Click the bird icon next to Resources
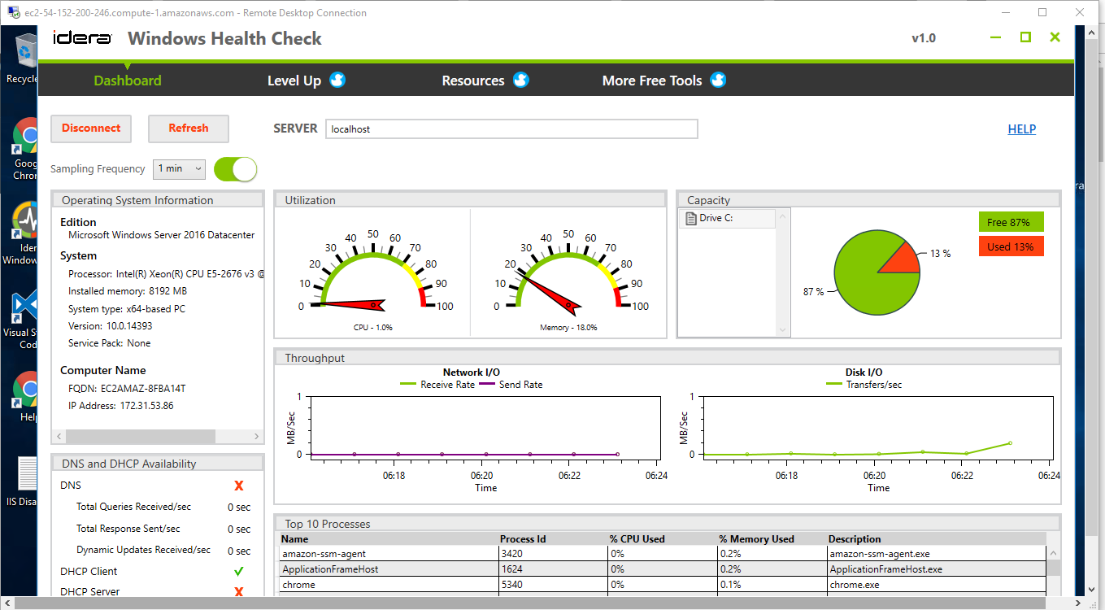 pos(521,80)
